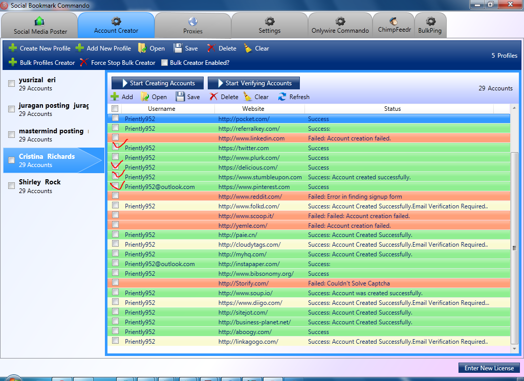Click the Social Media Poster tab icon

(39, 21)
